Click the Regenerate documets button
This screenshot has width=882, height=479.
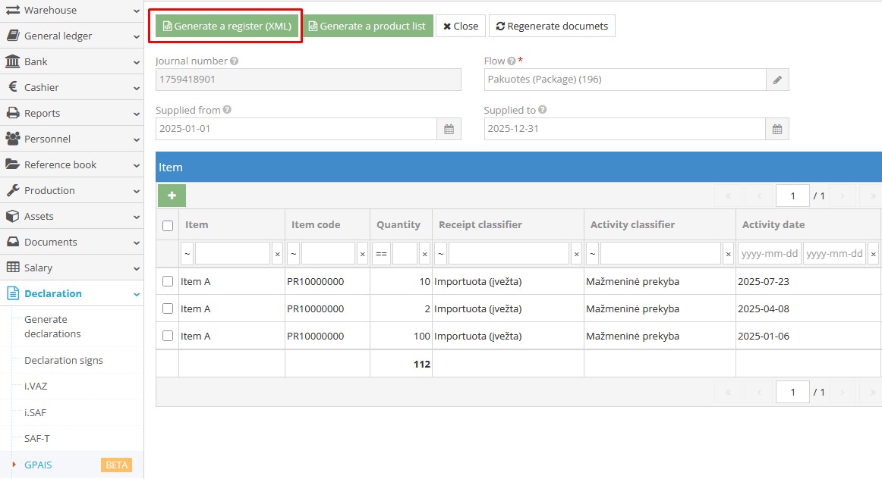click(x=552, y=26)
